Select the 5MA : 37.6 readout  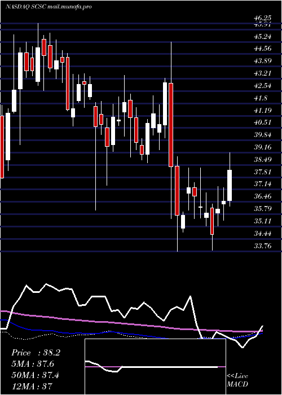point(33,364)
